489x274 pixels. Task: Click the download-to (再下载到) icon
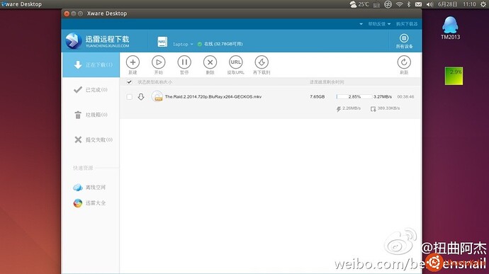pyautogui.click(x=262, y=62)
